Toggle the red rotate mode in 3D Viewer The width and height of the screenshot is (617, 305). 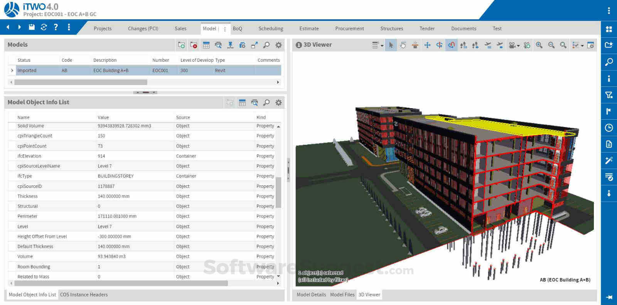451,45
